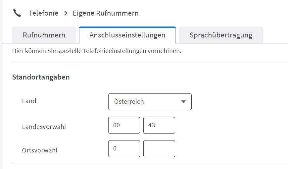Screen dimensions: 288x169
Task: Click the telephone handset icon
Action: tap(17, 13)
